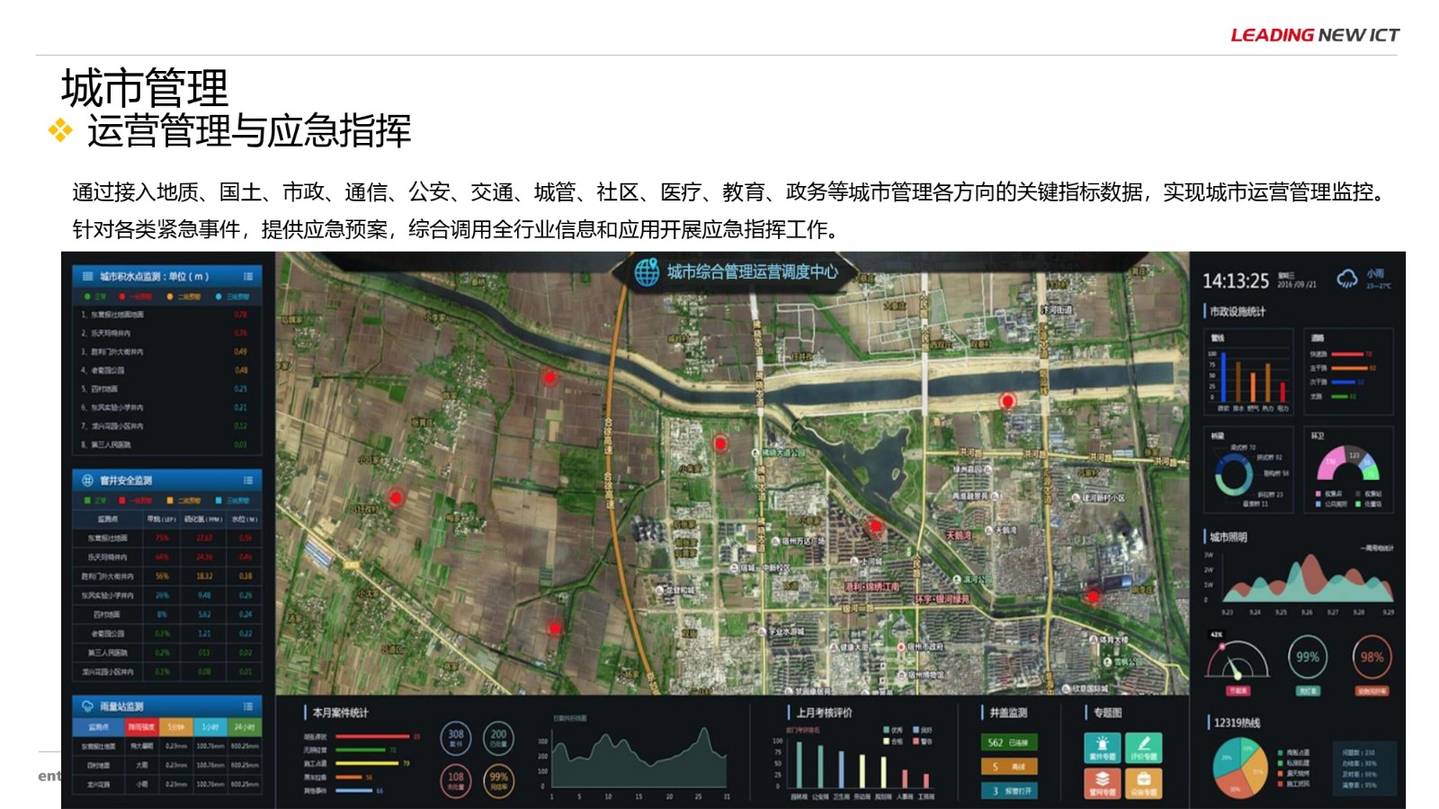Click the 城市积水点监测 header grid icon
Viewport: 1439px width, 809px height.
click(88, 276)
